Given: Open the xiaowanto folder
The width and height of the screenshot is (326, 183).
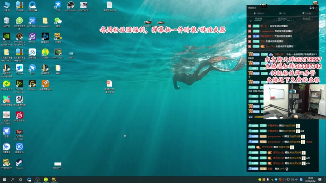Looking at the screenshot, I should pyautogui.click(x=45, y=22).
